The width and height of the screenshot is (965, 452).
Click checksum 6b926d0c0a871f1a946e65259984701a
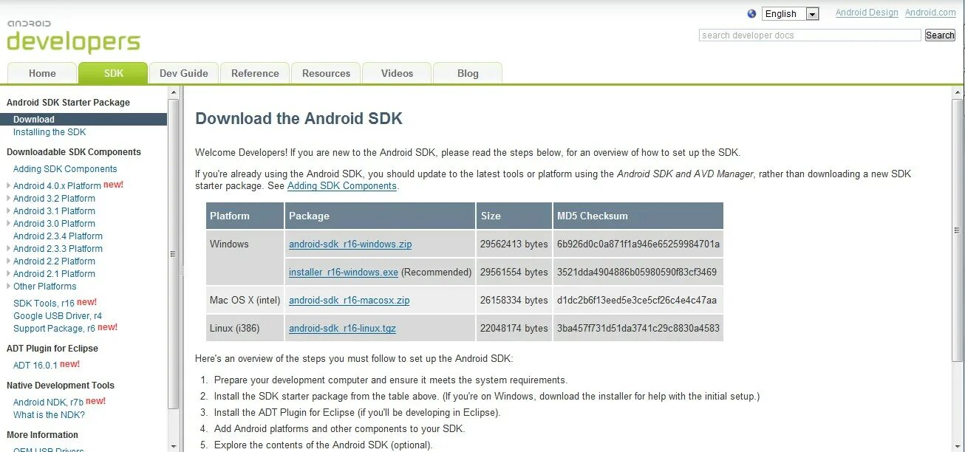point(638,244)
